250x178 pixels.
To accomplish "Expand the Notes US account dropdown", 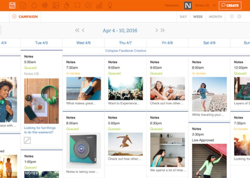I will tap(206, 5).
